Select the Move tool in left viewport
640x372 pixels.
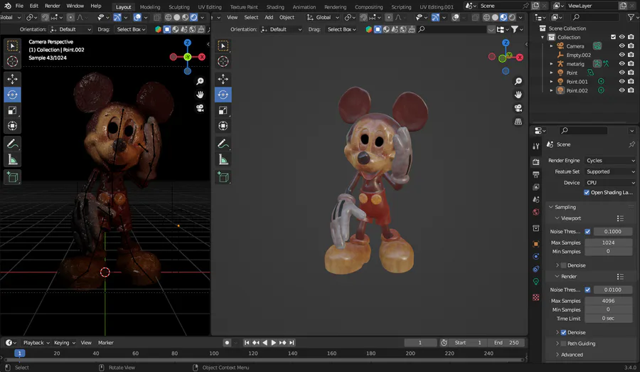(x=13, y=79)
